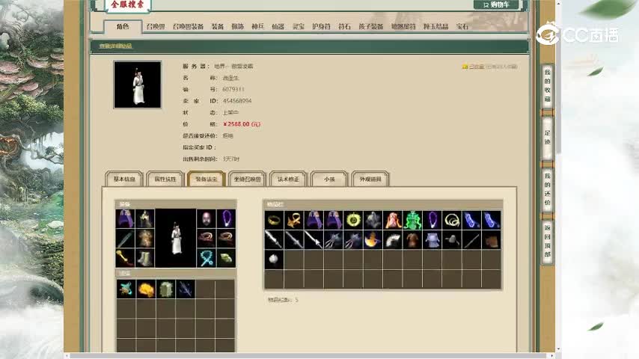Open the 宝石 category tab
The width and height of the screenshot is (639, 359).
[x=462, y=26]
